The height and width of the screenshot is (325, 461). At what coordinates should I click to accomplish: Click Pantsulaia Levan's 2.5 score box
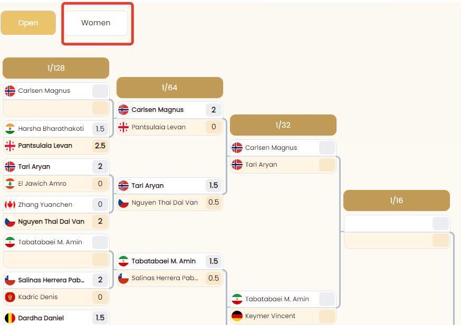(100, 146)
